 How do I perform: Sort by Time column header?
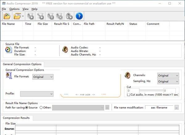[28, 24]
